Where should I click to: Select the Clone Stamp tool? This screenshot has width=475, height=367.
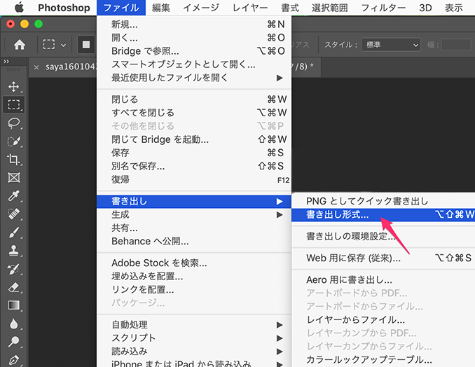point(13,251)
